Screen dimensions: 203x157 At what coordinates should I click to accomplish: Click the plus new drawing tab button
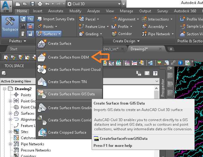(171, 49)
